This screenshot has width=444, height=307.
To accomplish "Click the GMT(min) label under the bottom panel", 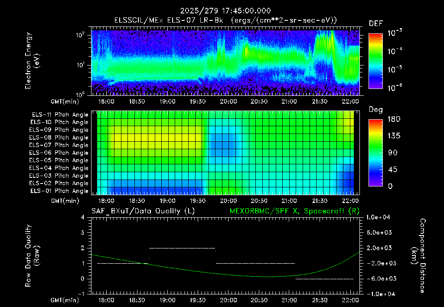I will point(65,300).
